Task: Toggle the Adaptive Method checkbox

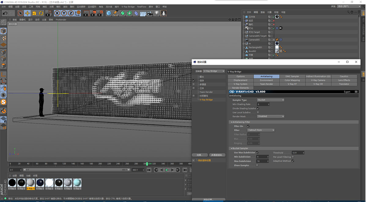Action: 293,161
